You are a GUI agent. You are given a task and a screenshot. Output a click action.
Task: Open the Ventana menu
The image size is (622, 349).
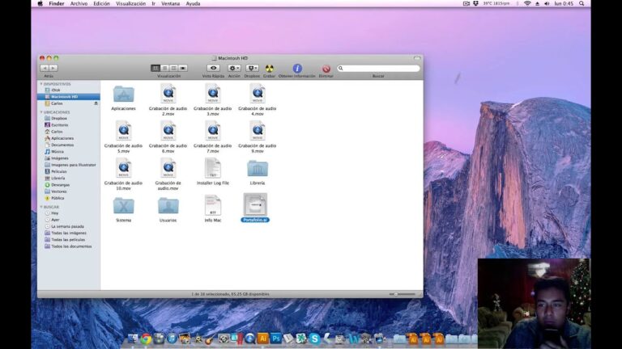click(x=170, y=3)
